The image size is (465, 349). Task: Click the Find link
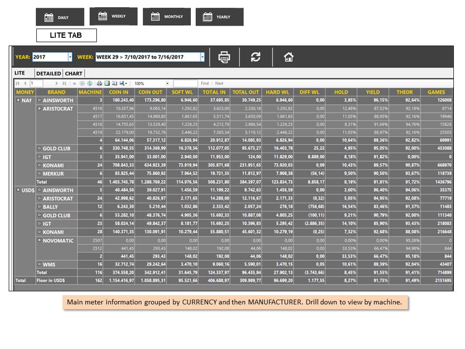coord(204,83)
